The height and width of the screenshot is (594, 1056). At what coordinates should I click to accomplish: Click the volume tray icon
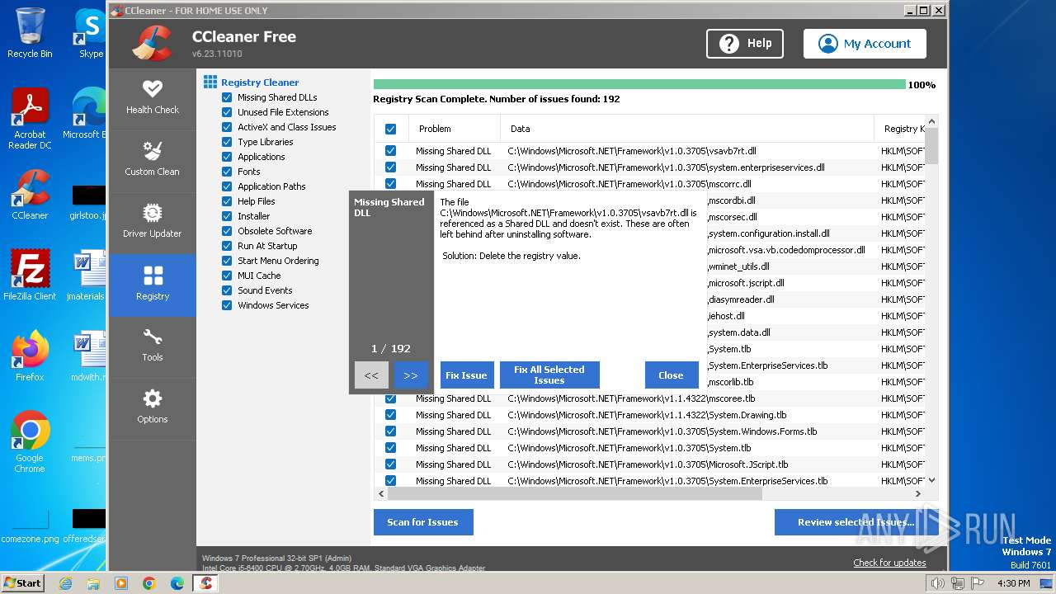pyautogui.click(x=936, y=583)
